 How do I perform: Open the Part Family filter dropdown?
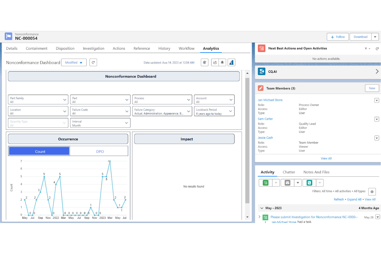click(38, 100)
